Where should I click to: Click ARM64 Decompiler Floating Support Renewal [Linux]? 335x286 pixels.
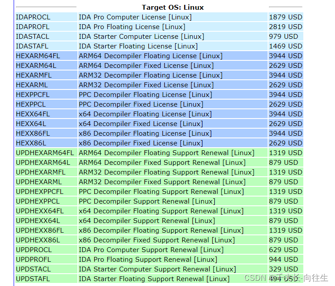[x=166, y=153]
